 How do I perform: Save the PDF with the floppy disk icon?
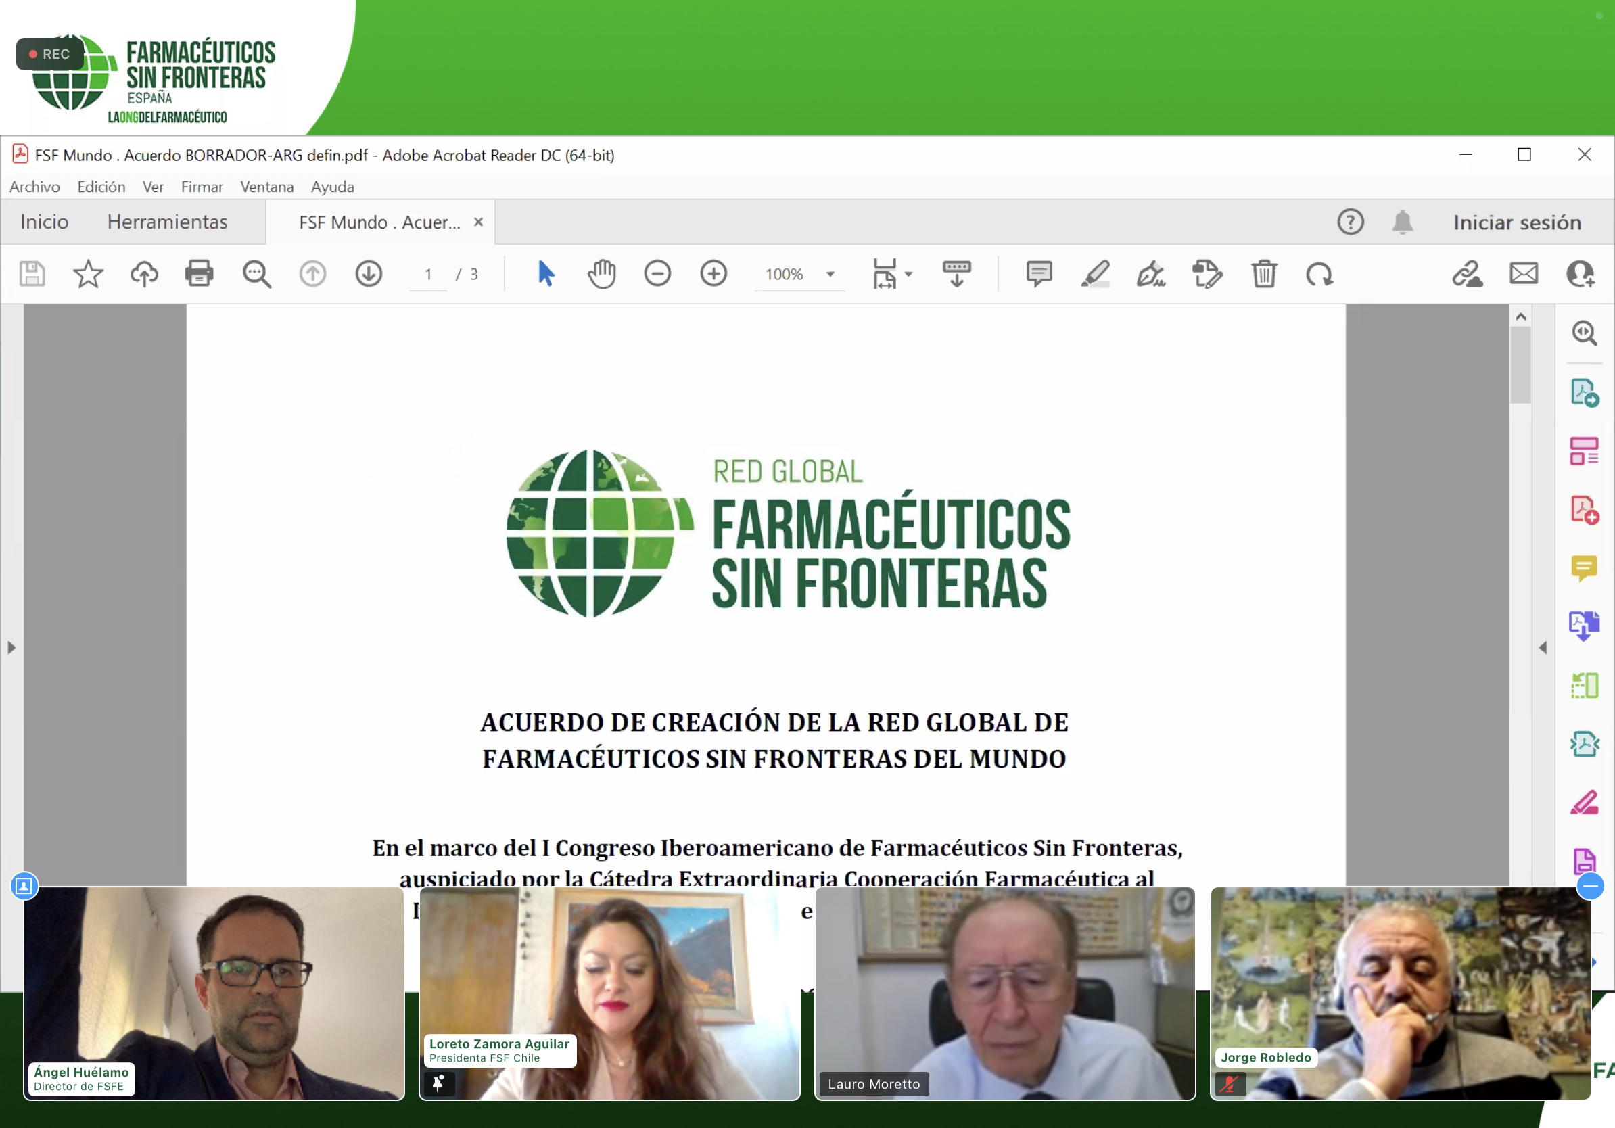(32, 274)
